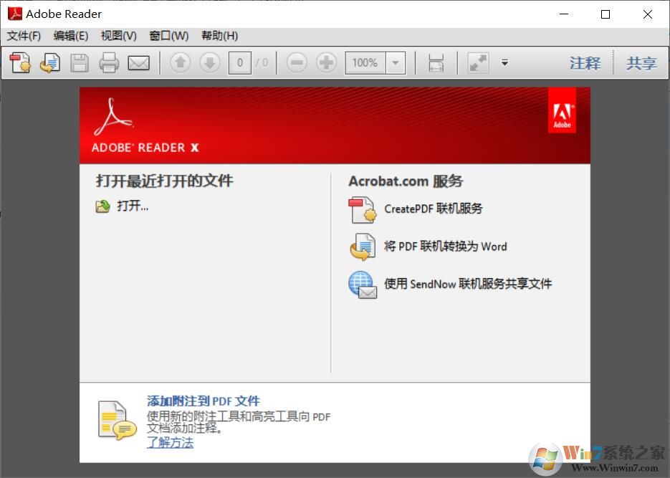Click the SendNow globe service icon
Viewport: 670px width, 478px height.
(362, 284)
